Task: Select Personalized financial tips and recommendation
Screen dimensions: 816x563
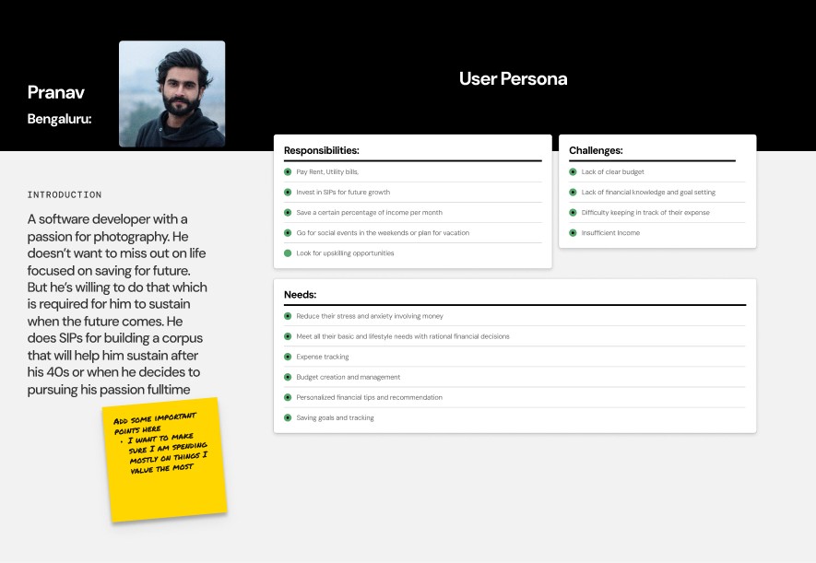Action: point(369,397)
